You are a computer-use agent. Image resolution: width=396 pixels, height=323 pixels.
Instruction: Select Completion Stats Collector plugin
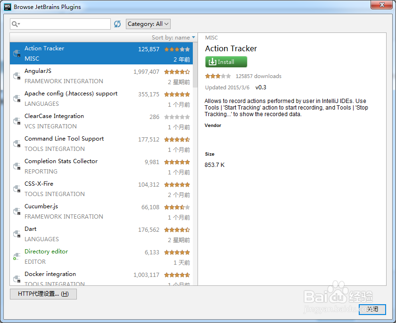pyautogui.click(x=101, y=166)
